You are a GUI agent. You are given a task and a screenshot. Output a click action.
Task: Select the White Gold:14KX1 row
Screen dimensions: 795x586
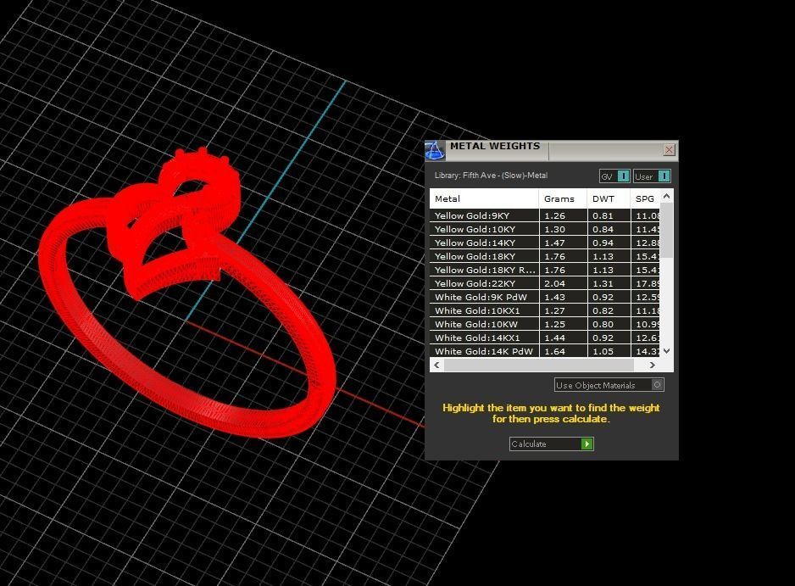[x=544, y=338]
